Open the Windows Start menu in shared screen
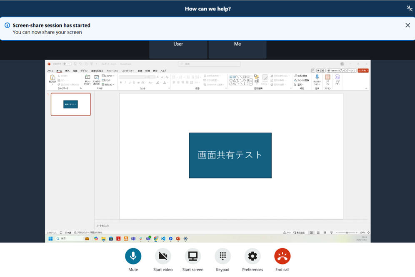This screenshot has width=415, height=277. click(x=50, y=239)
